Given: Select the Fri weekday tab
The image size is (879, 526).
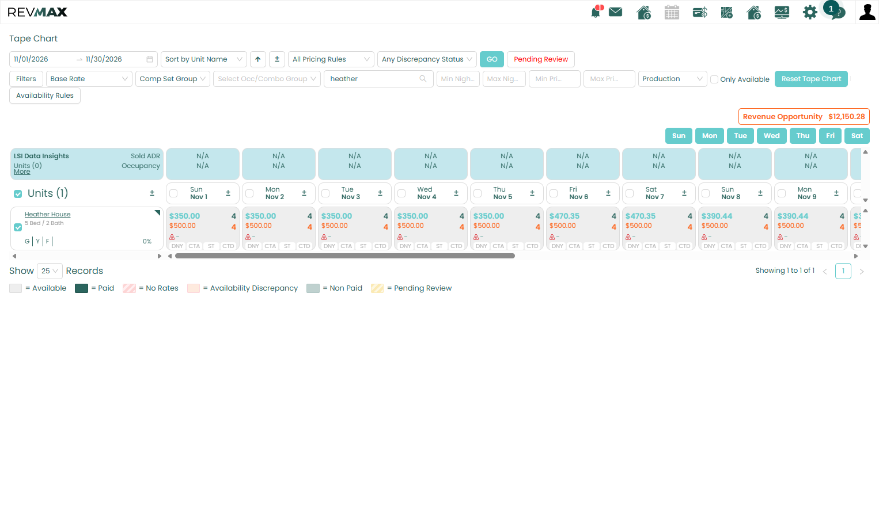Looking at the screenshot, I should pyautogui.click(x=830, y=136).
